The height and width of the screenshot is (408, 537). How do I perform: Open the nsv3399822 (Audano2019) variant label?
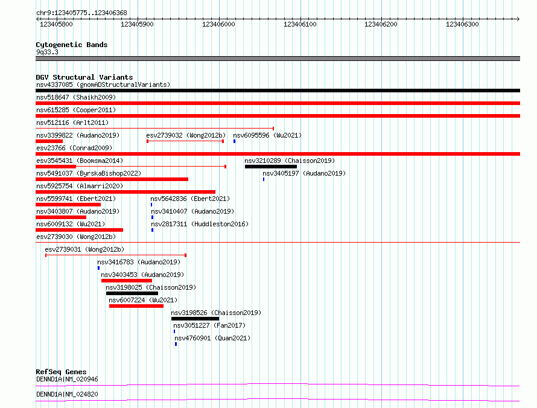point(78,135)
